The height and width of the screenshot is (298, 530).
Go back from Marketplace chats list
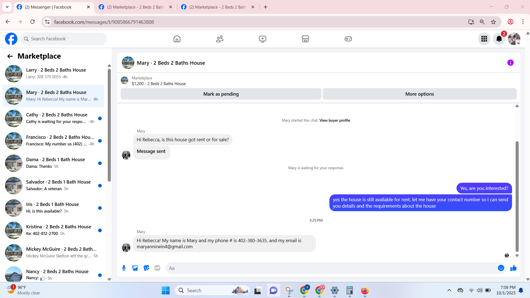[x=10, y=56]
